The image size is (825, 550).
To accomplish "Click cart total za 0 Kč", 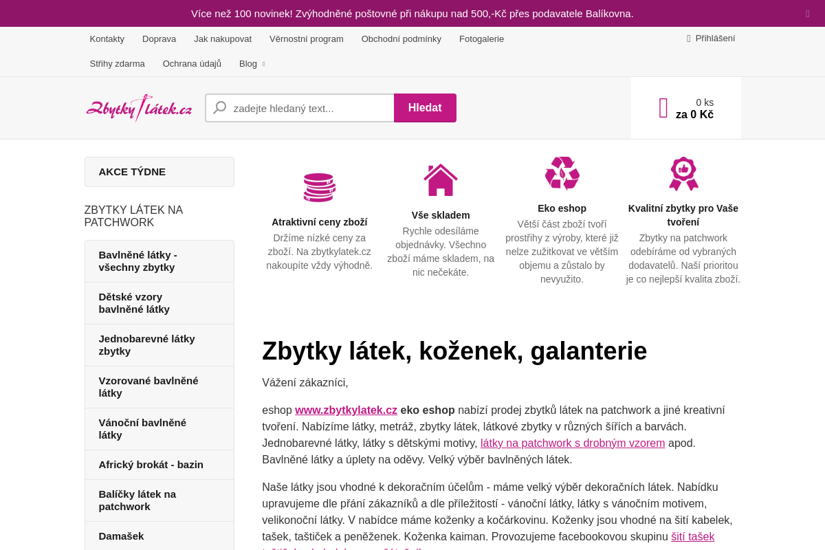I will [x=694, y=115].
